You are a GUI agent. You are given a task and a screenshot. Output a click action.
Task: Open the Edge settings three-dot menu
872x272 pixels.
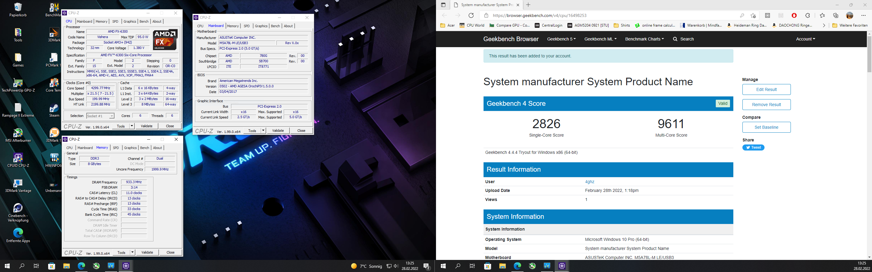coord(863,15)
